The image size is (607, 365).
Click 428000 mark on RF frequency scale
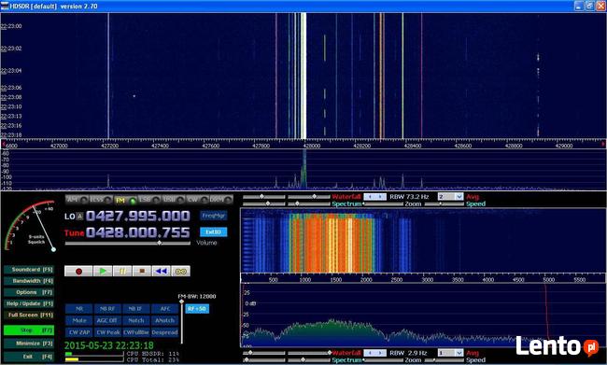[311, 146]
